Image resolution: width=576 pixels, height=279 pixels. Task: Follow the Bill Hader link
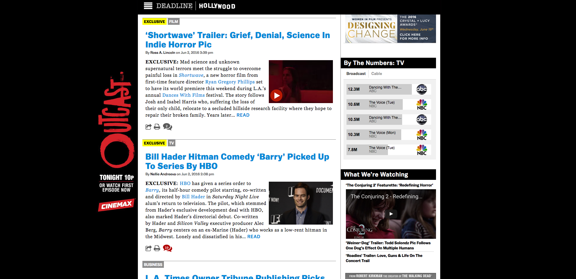point(193,197)
